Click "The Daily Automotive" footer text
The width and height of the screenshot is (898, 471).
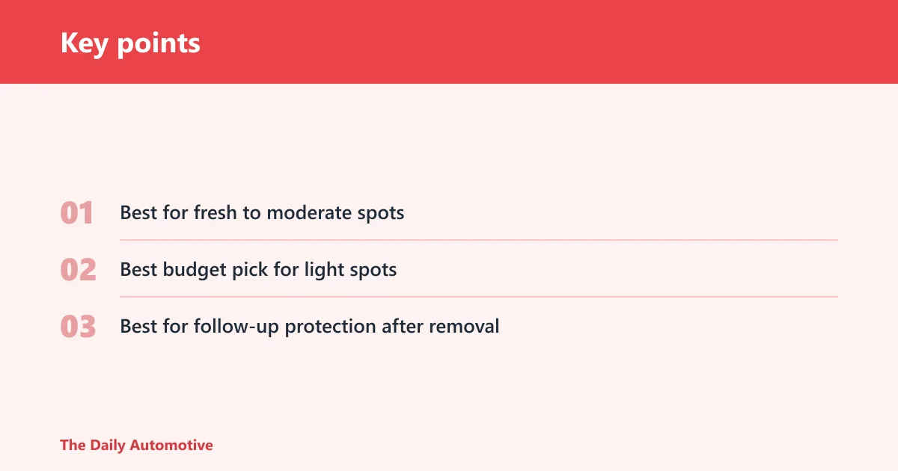coord(136,446)
